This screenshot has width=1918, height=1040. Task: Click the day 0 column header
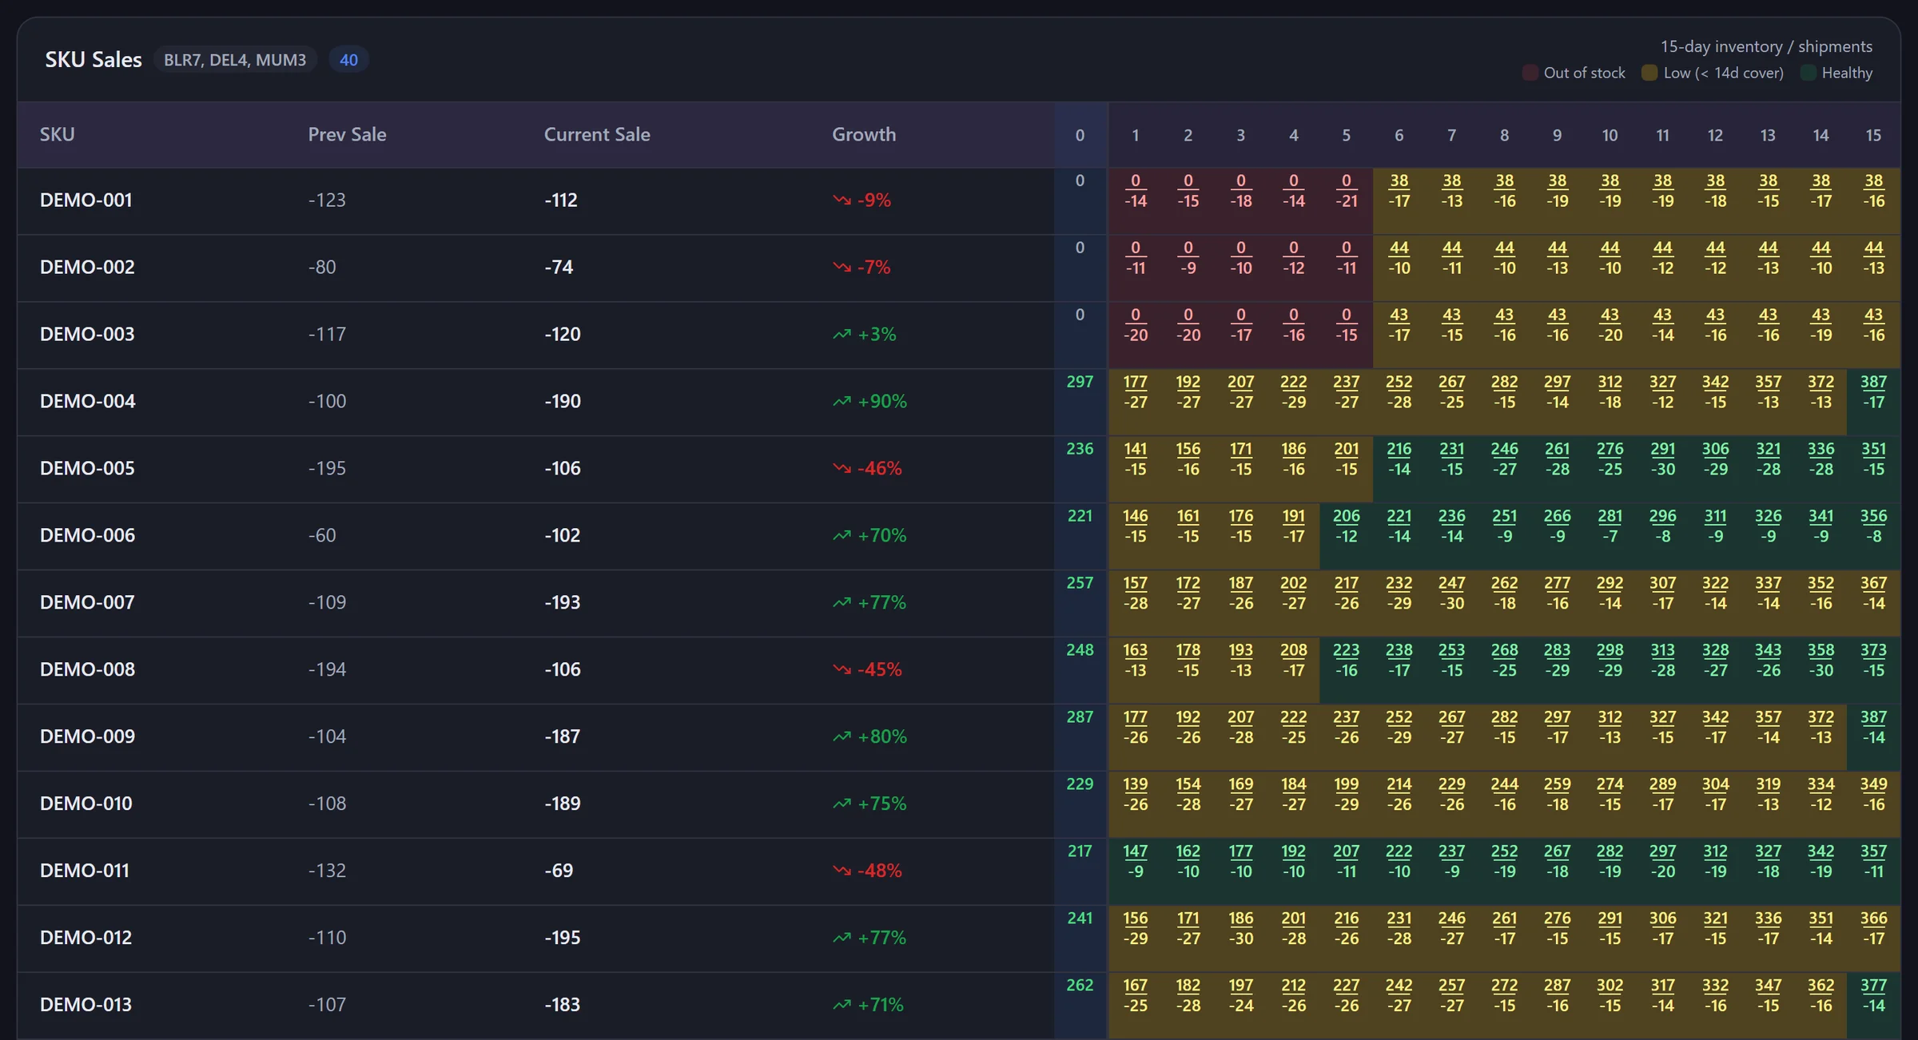[1080, 135]
